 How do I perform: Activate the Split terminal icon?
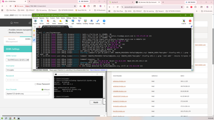(x=73, y=22)
